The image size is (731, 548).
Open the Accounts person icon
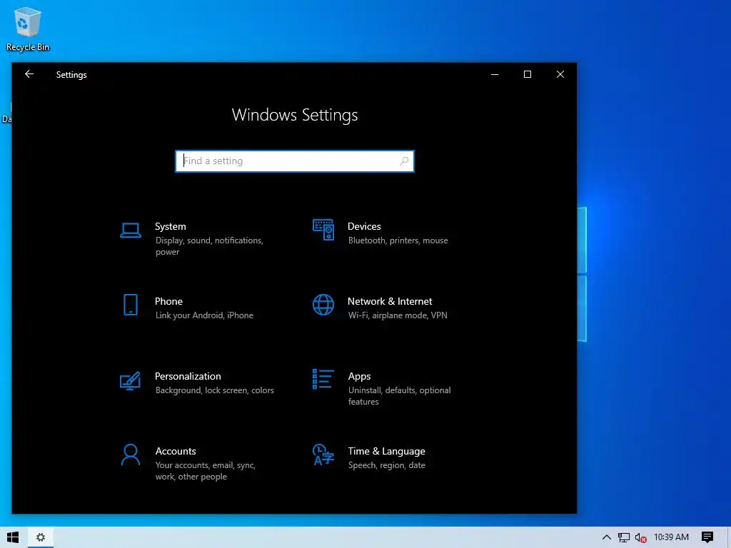(x=130, y=455)
